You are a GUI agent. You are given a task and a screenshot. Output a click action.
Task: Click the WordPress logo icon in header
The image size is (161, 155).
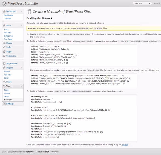5,3
